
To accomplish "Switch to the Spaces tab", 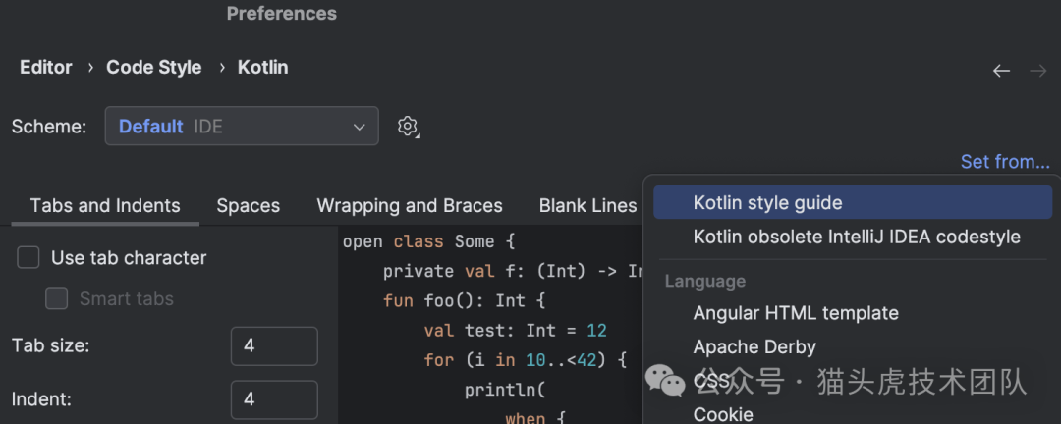I will [x=249, y=205].
